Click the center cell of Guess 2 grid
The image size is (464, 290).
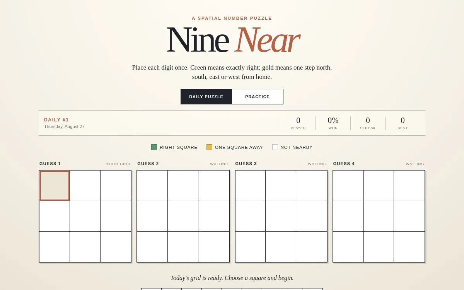183,216
